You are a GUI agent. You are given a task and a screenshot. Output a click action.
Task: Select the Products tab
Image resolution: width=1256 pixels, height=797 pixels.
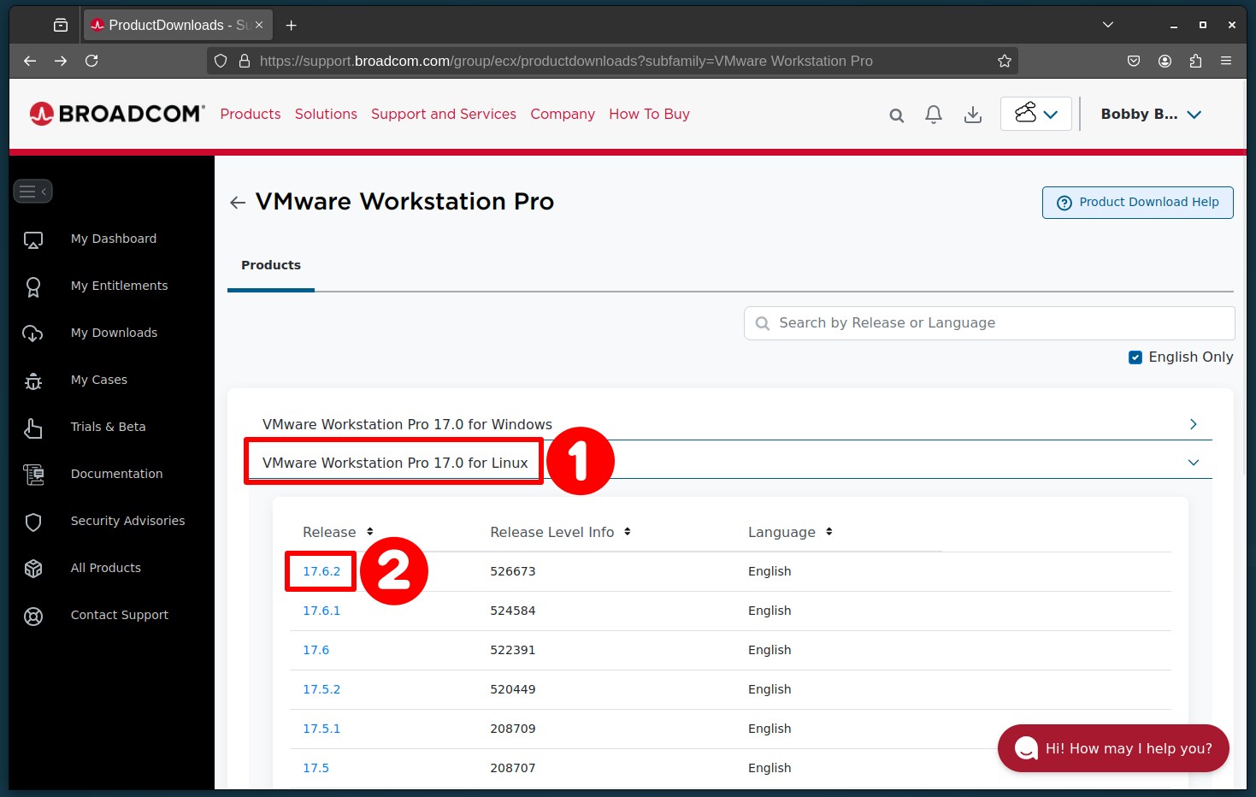(x=271, y=265)
